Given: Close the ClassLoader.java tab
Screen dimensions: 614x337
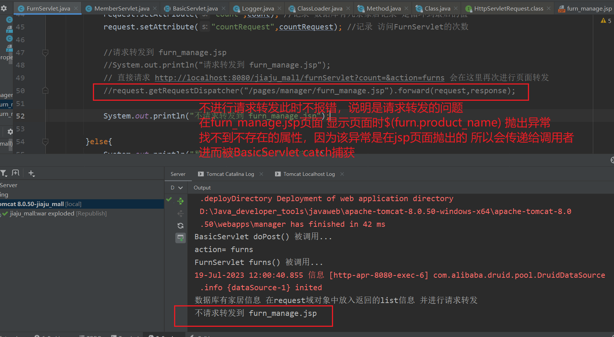Looking at the screenshot, I should point(348,8).
